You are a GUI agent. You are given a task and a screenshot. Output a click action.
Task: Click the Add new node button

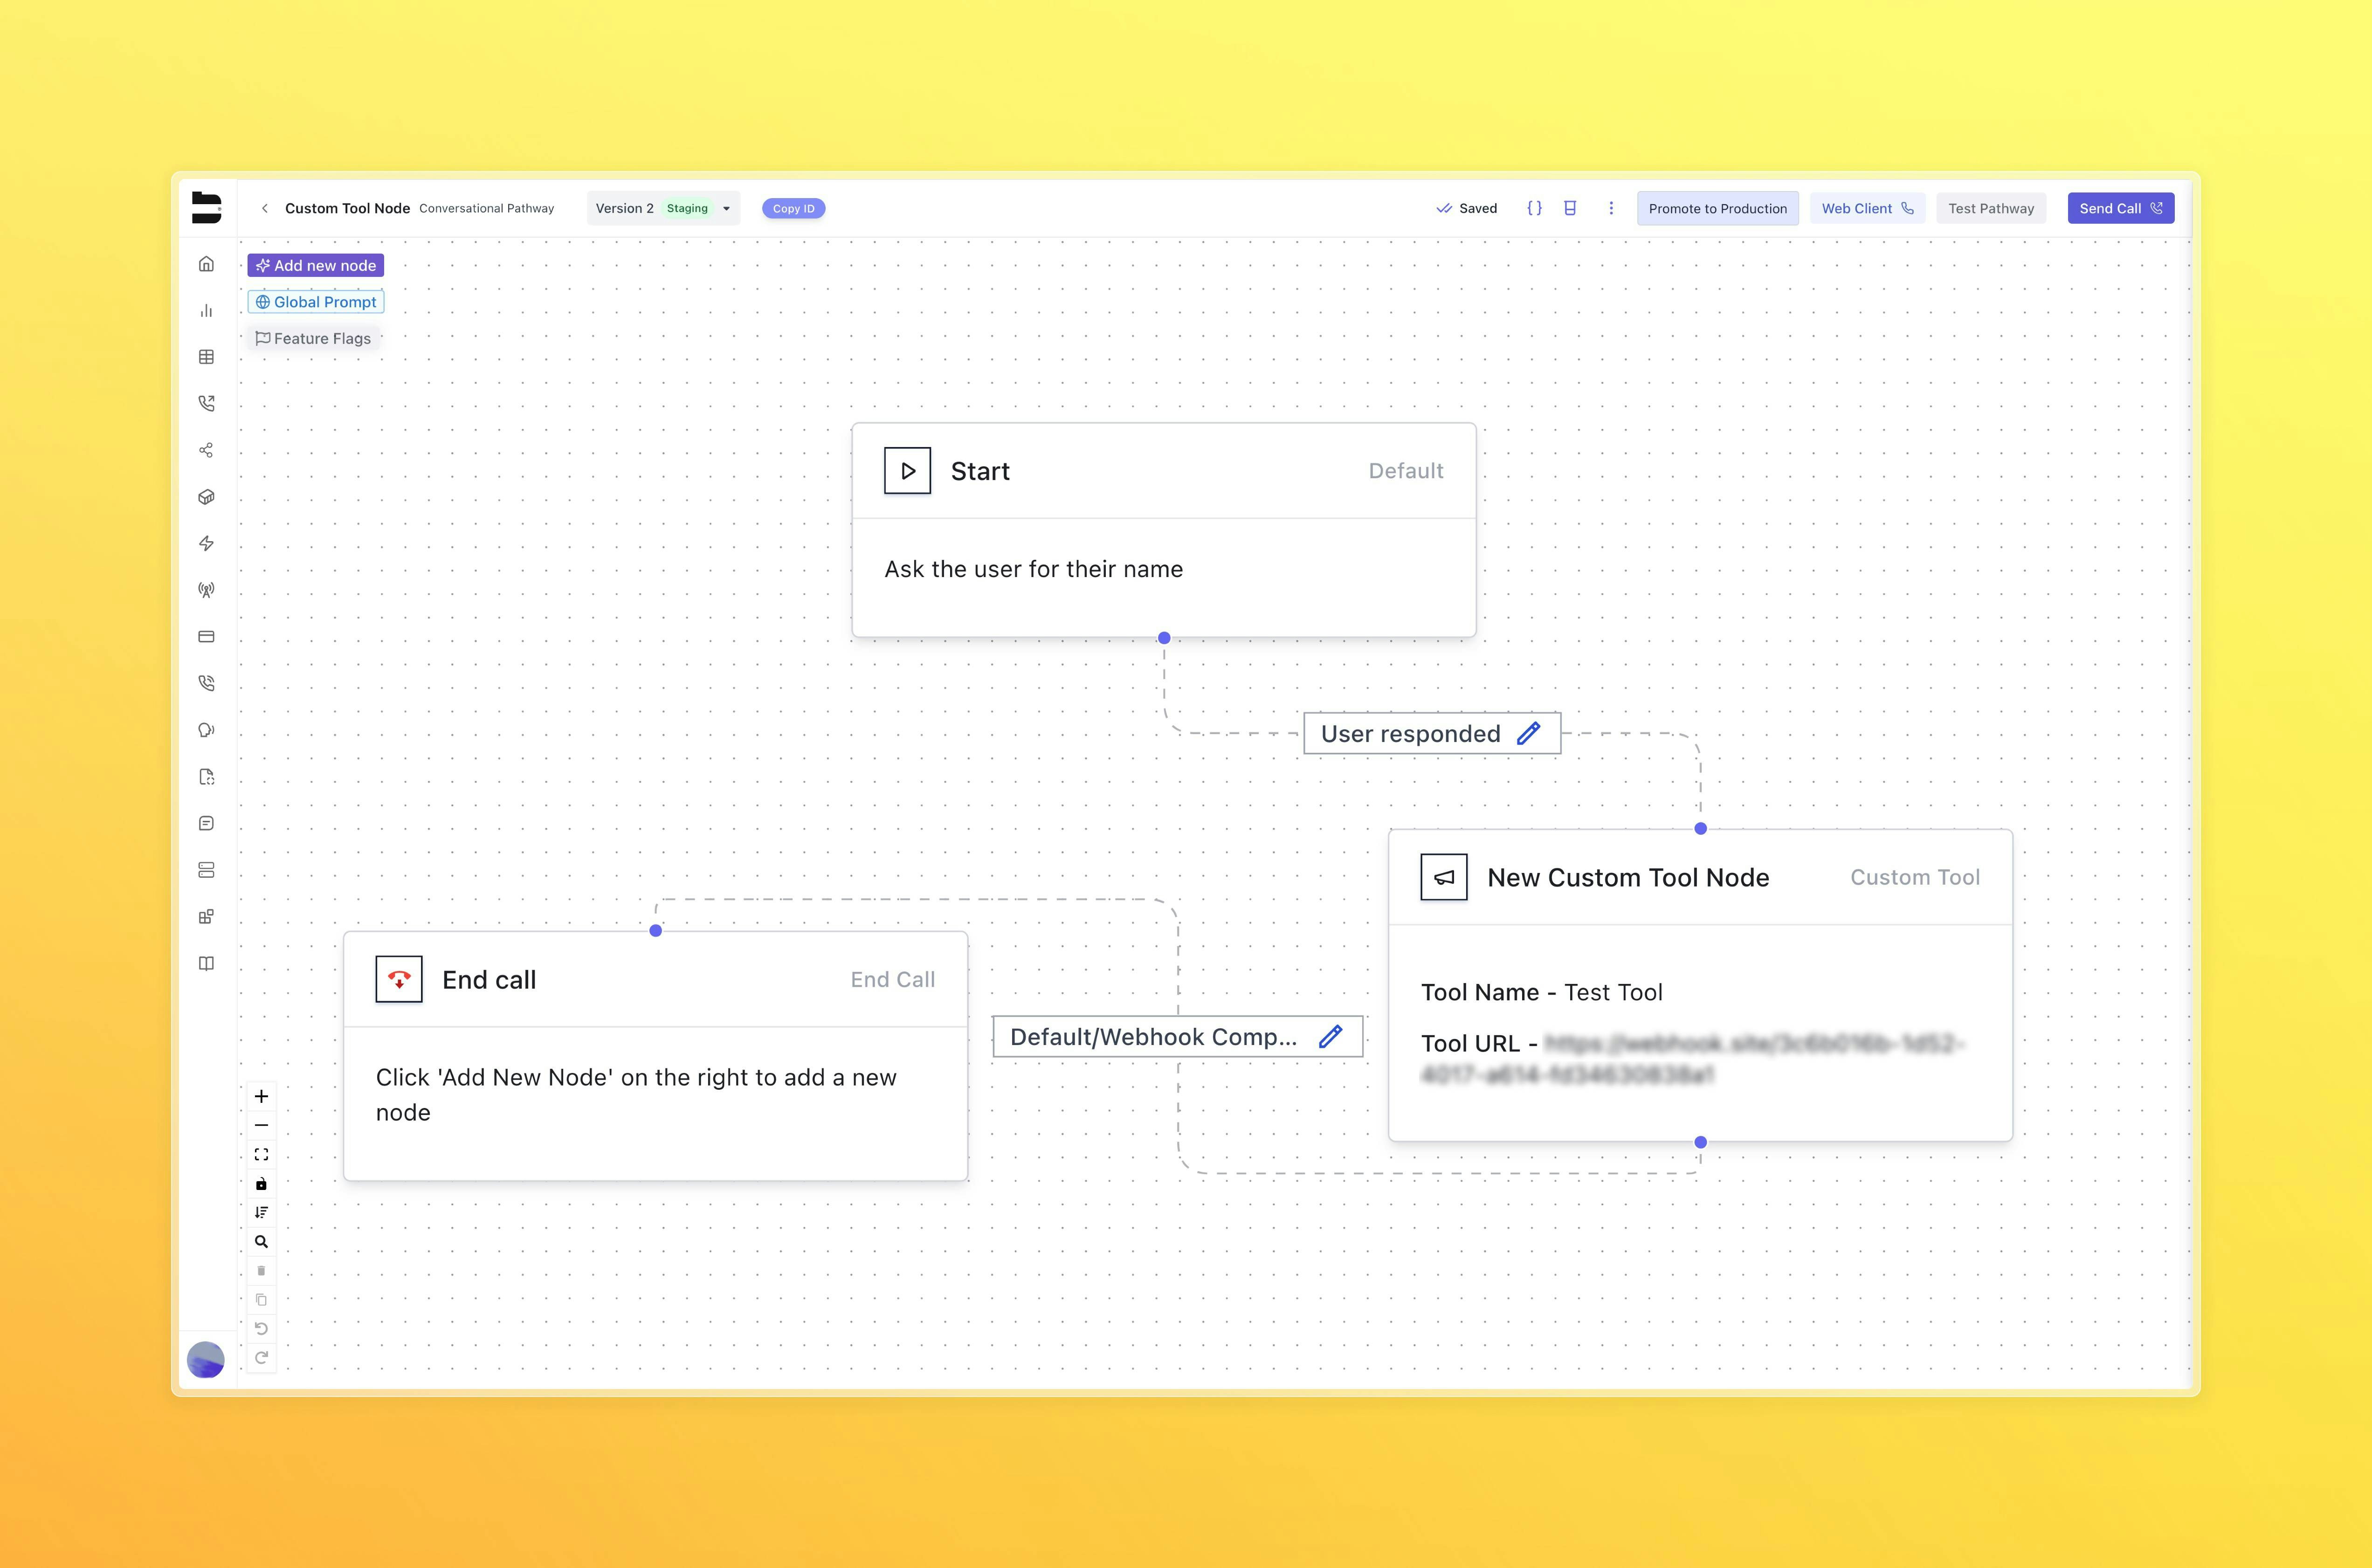point(316,265)
